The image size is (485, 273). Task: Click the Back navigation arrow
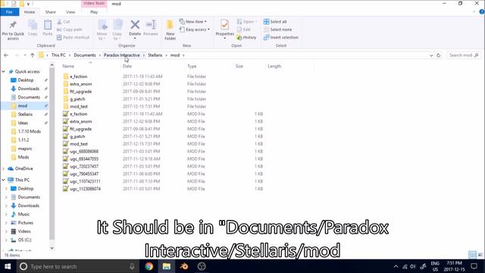click(x=6, y=55)
